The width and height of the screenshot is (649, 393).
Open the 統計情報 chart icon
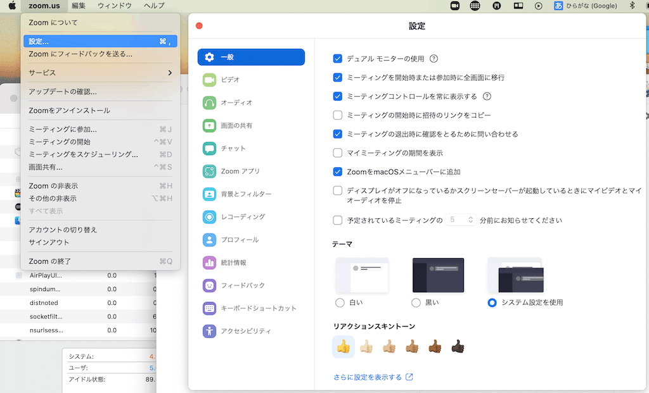click(209, 263)
